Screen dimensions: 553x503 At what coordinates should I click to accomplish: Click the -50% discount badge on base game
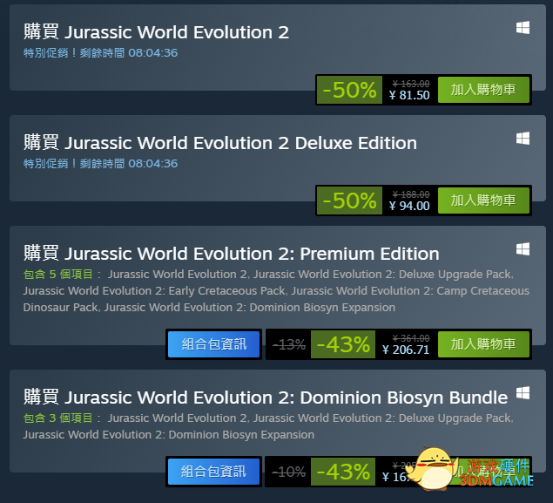pos(349,90)
